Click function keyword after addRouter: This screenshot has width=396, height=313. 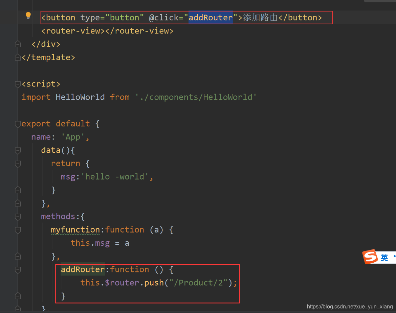(x=130, y=270)
